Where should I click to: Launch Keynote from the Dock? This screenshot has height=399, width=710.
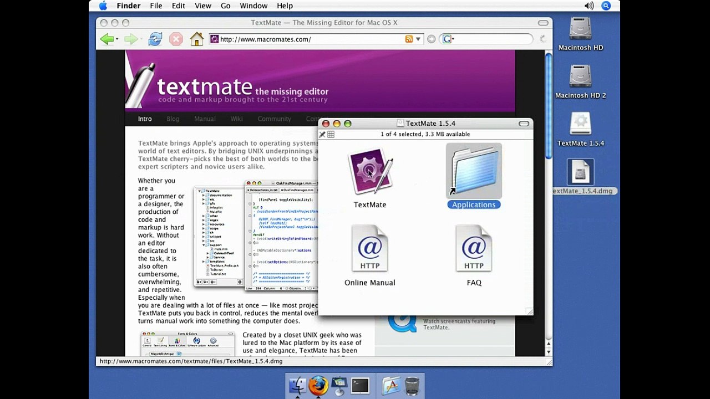point(339,386)
